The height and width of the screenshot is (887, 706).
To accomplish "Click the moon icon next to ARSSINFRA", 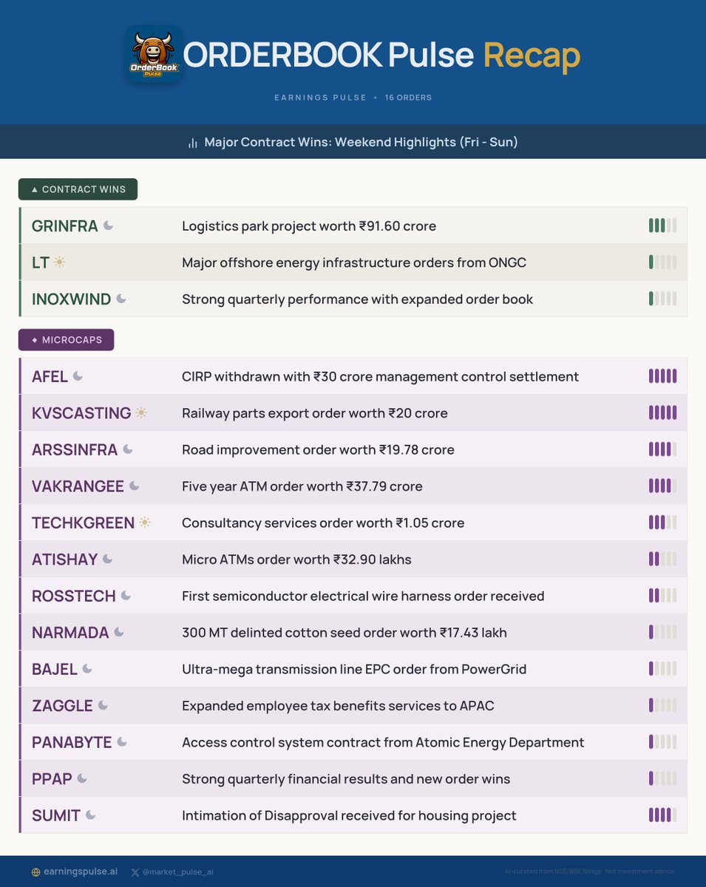I will (x=128, y=449).
